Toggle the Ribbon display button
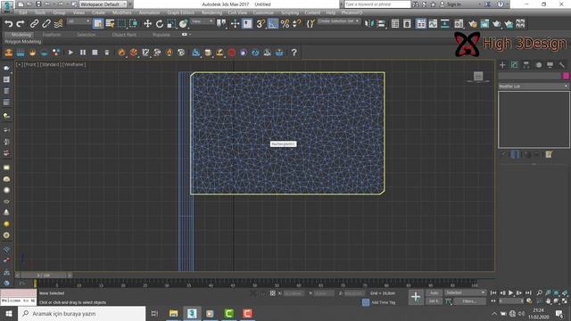Screen dimensions: 571x321 (421, 24)
